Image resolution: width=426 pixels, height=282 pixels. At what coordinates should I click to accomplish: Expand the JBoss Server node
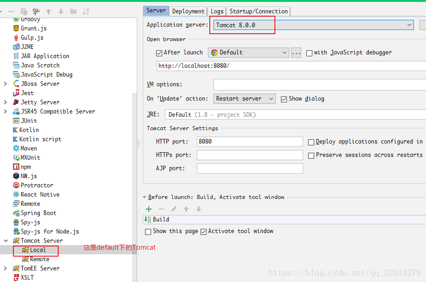[6, 84]
